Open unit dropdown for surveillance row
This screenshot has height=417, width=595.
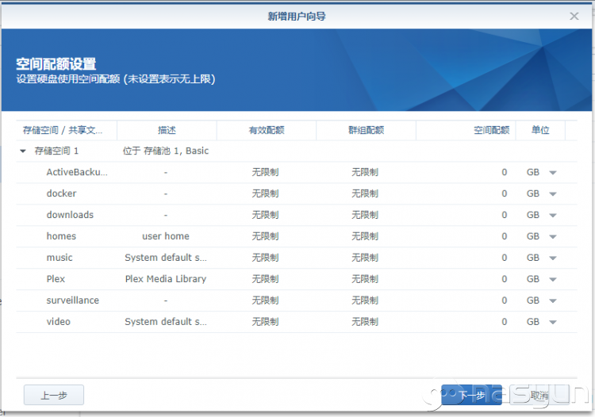coord(553,300)
